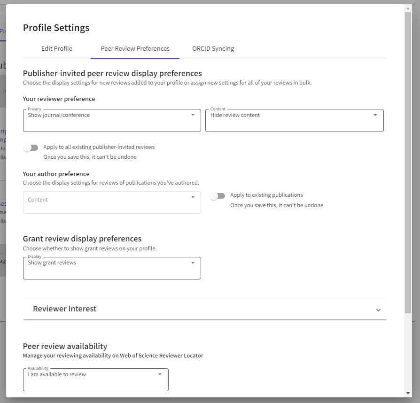Click the Reviewer Interest chevron icon
Image resolution: width=420 pixels, height=403 pixels.
pos(378,310)
